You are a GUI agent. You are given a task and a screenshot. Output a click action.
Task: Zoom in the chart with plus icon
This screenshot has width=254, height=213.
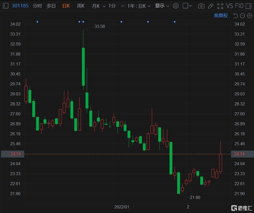(250, 16)
